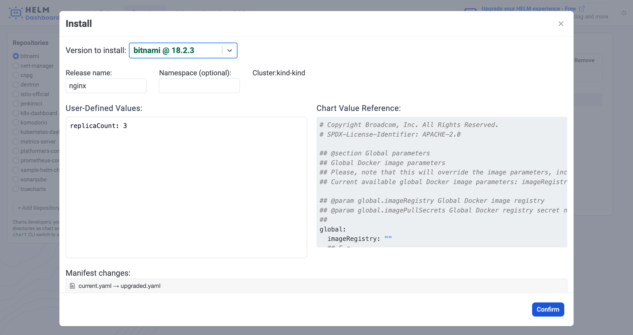Click the Remove button behind the dialog
Screen dimensions: 633x335
click(x=584, y=60)
